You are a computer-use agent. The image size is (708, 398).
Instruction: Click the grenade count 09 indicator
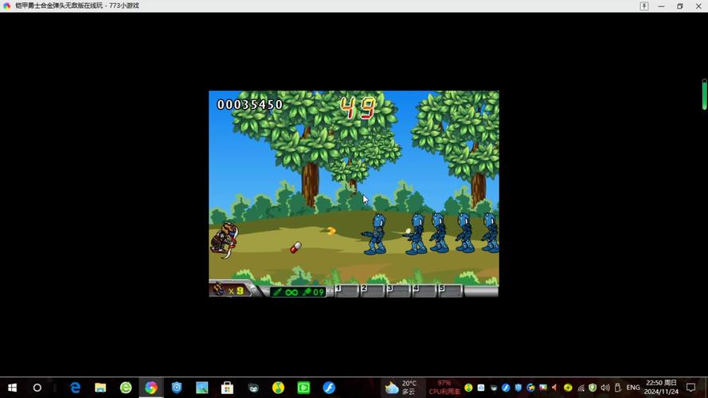point(313,292)
